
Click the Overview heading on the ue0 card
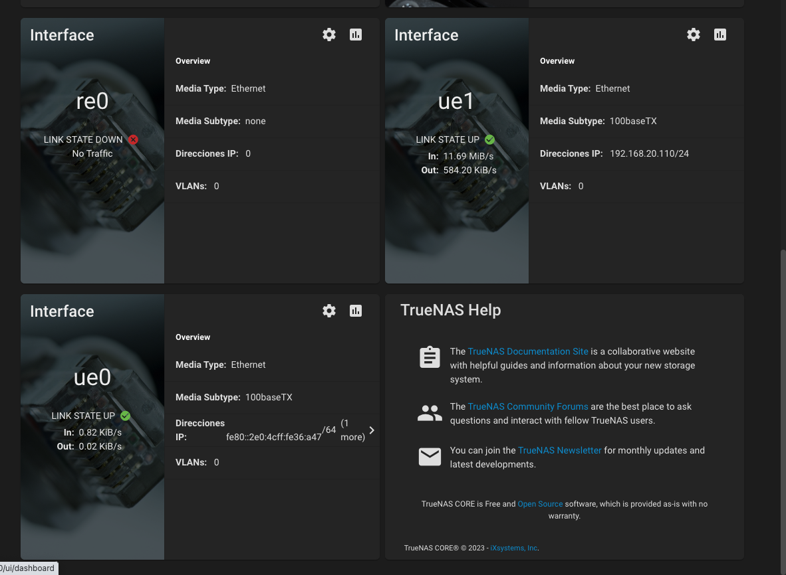(x=193, y=337)
